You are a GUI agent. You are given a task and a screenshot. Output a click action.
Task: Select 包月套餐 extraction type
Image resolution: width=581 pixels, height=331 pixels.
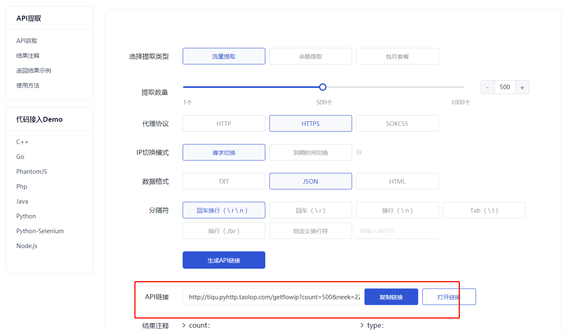coord(398,56)
